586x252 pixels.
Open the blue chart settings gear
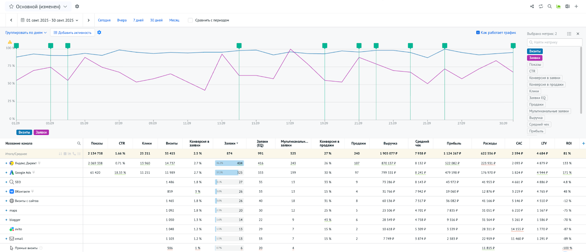[x=99, y=33]
